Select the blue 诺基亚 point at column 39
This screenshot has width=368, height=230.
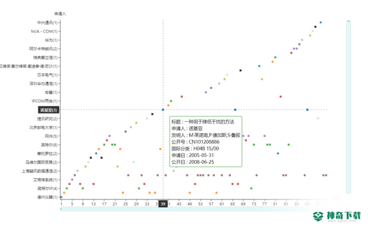coord(163,110)
